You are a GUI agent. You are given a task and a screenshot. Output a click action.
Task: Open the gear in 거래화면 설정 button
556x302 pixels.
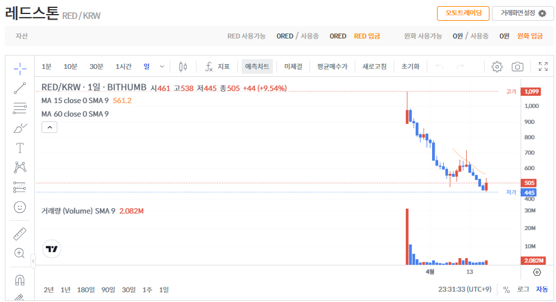(542, 13)
